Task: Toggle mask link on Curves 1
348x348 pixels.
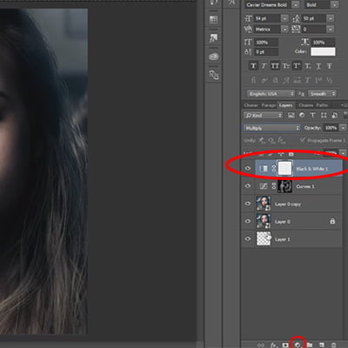Action: [x=274, y=186]
